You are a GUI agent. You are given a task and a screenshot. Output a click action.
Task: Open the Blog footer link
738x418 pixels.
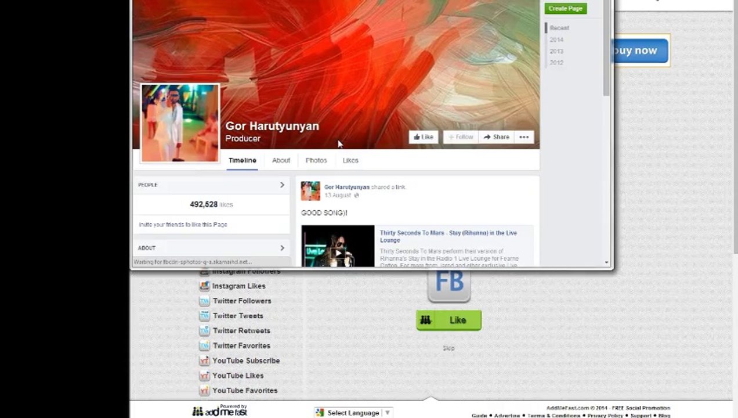coord(664,416)
